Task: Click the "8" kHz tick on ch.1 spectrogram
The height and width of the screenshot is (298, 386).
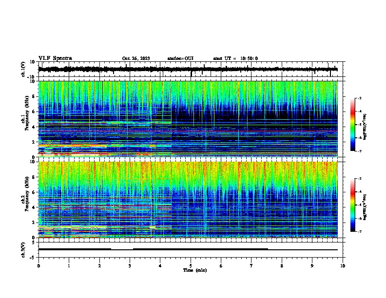Action: click(x=34, y=96)
